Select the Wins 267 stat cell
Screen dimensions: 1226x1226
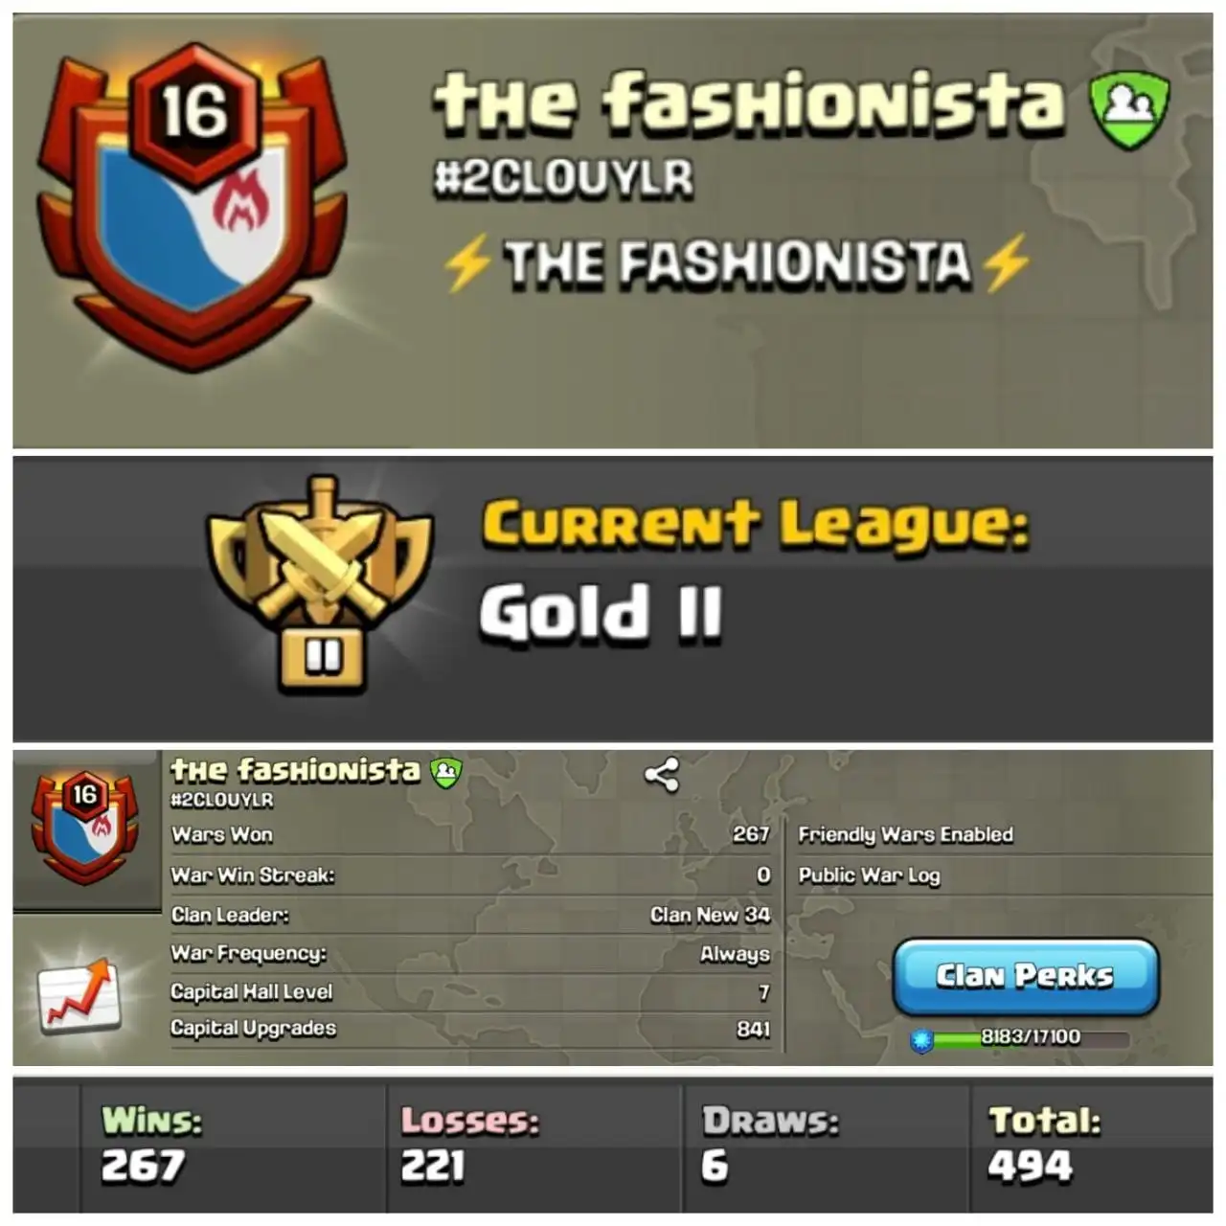click(x=234, y=1147)
